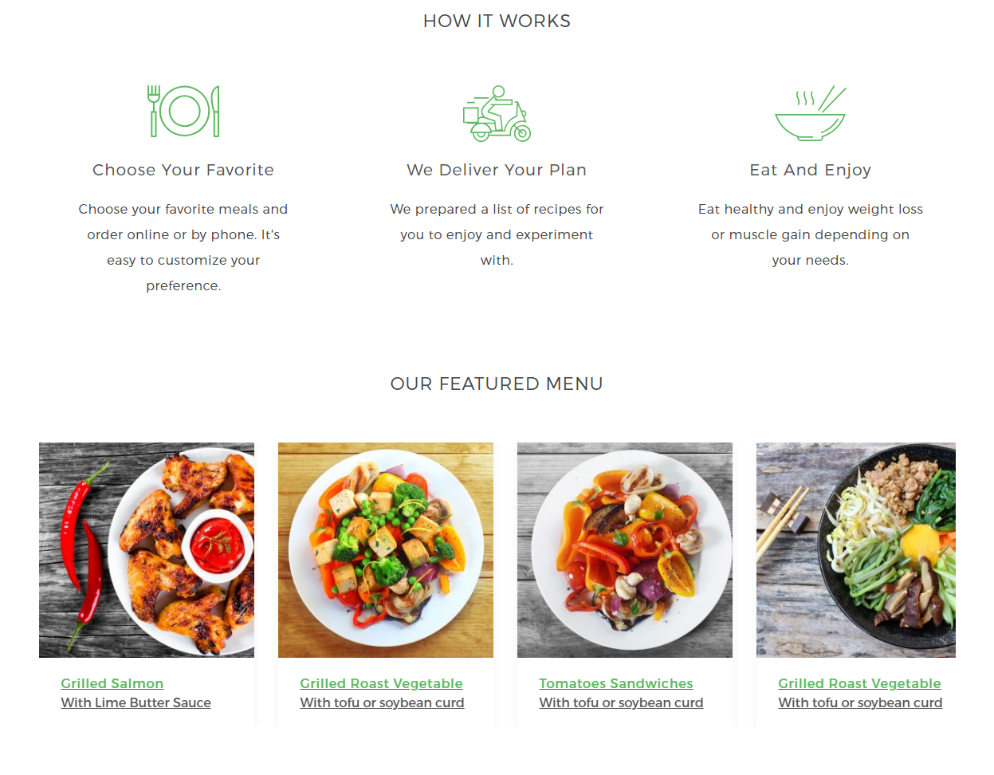Select the chicken wings dish photo

[x=147, y=550]
